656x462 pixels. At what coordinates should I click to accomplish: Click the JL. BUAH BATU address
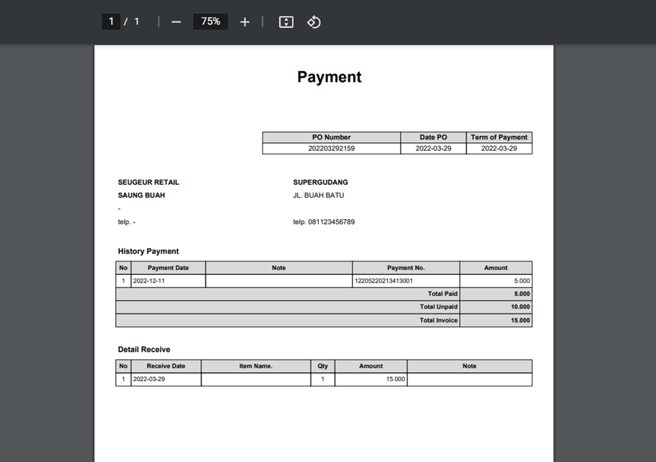point(318,195)
